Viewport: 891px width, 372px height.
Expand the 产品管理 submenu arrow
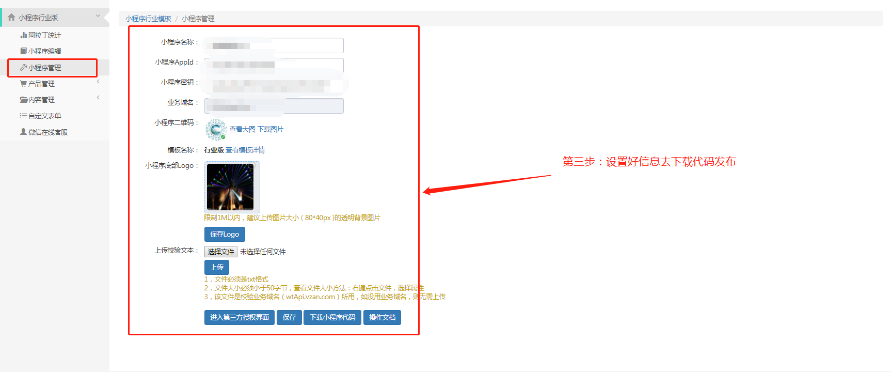pyautogui.click(x=98, y=82)
